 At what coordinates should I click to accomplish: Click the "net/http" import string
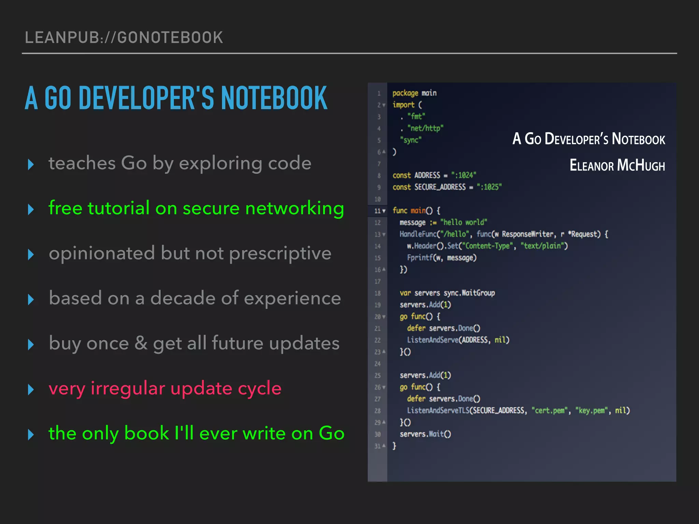pyautogui.click(x=425, y=128)
